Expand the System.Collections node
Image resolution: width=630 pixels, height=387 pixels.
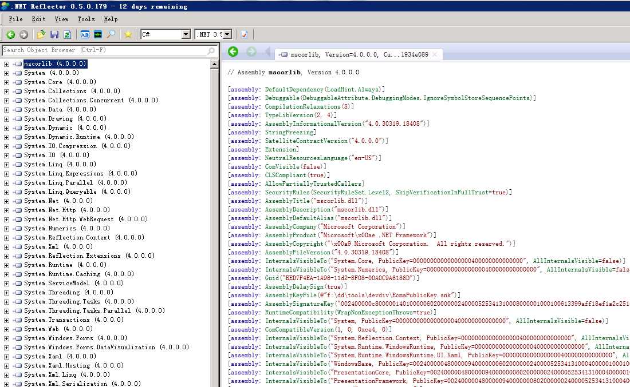point(6,91)
